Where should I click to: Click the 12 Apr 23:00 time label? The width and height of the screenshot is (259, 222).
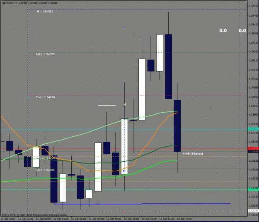pos(26,219)
